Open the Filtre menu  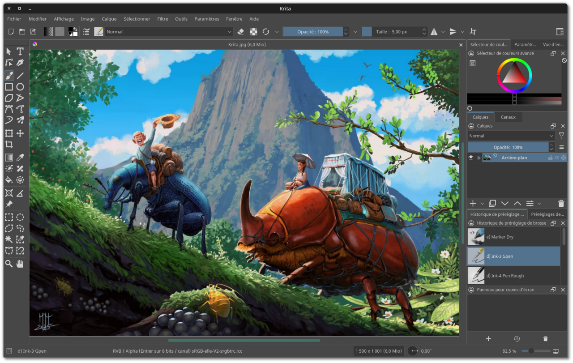[x=162, y=19]
